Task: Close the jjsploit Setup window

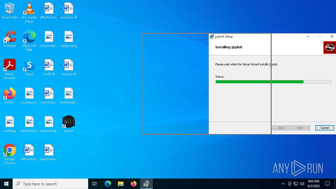Action: [x=332, y=36]
